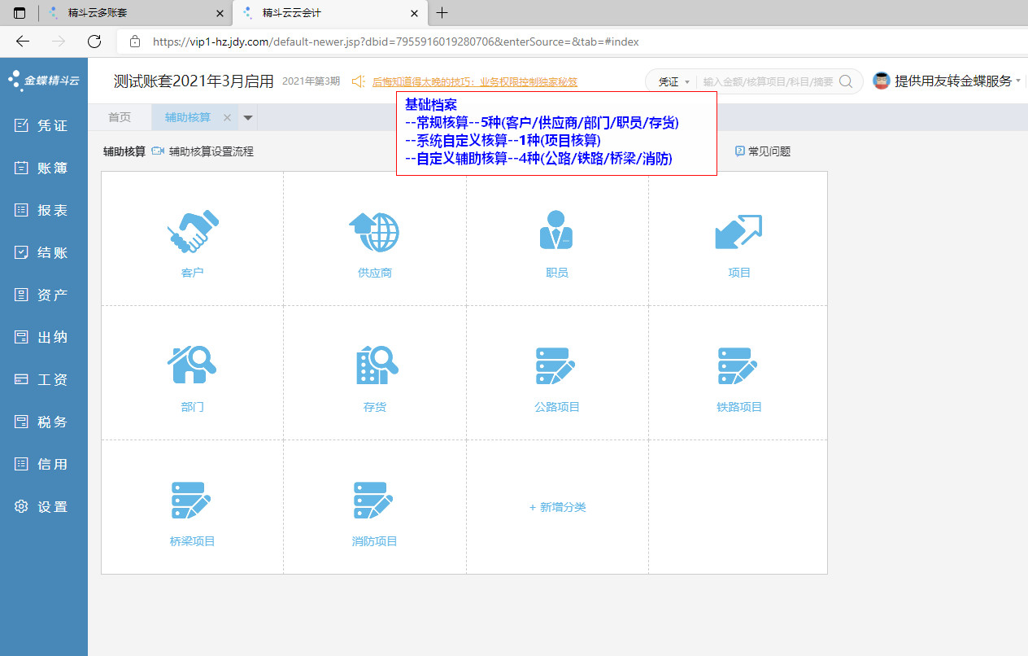
Task: Expand the 凭证 search type dropdown
Action: 673,81
